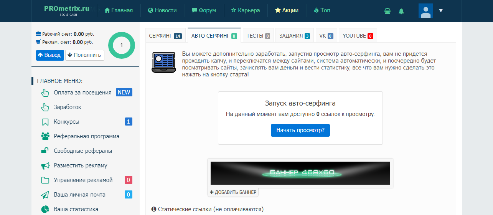Select the АВТО СЕРФИНГ tab
Image resolution: width=493 pixels, height=215 pixels.
click(x=214, y=36)
